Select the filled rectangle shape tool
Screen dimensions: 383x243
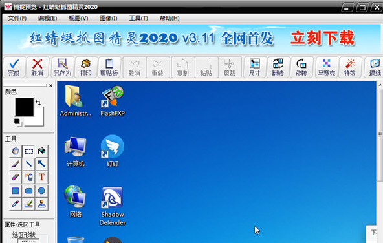pos(16,191)
